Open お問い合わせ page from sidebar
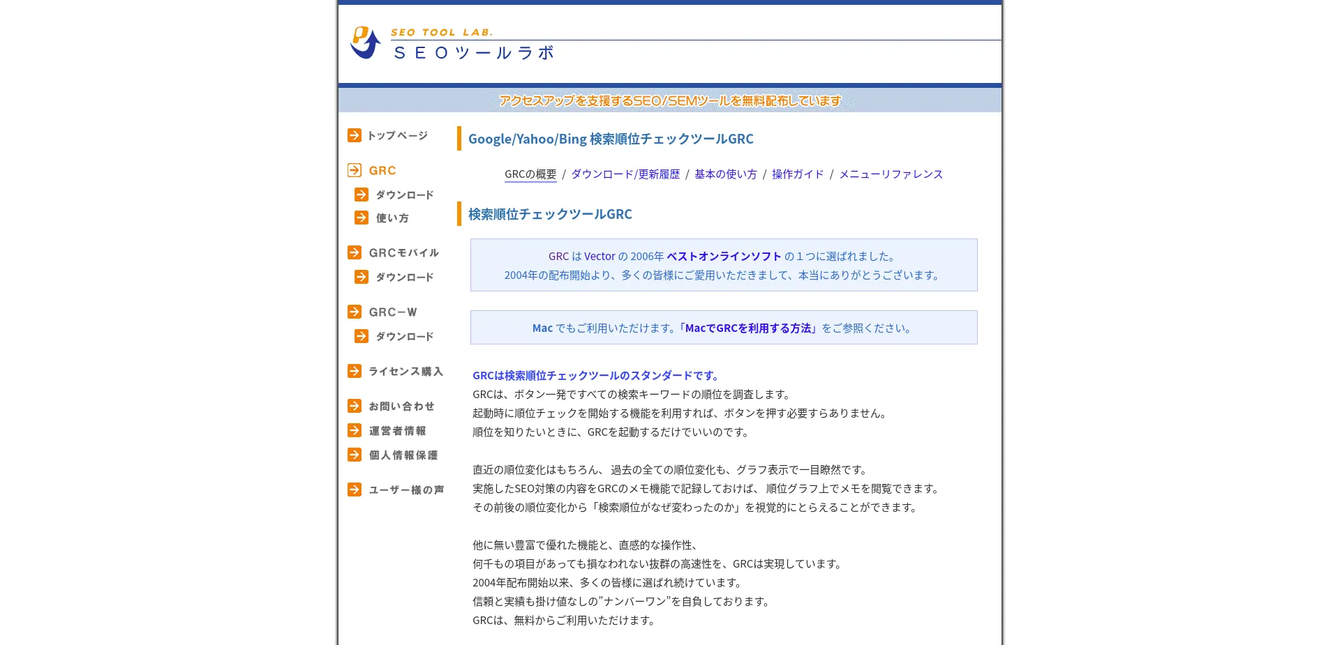This screenshot has height=645, width=1340. [x=402, y=406]
